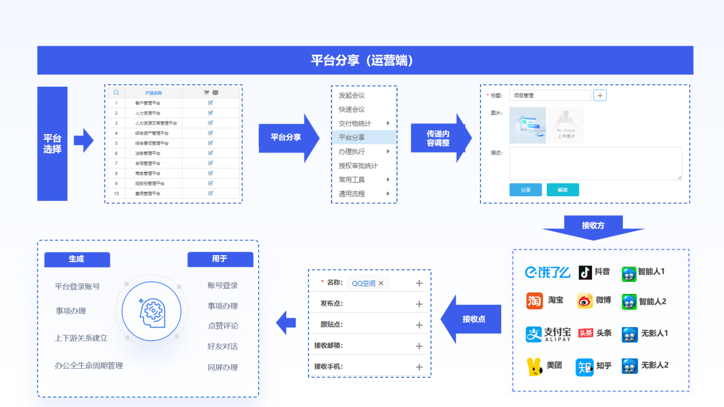Screen dimensions: 724x407
Task: Uncheck the 客户管理平台 checkbox
Action: pos(210,103)
